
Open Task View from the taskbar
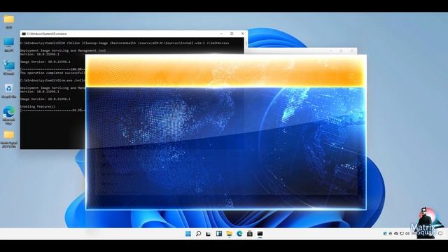pos(209,234)
